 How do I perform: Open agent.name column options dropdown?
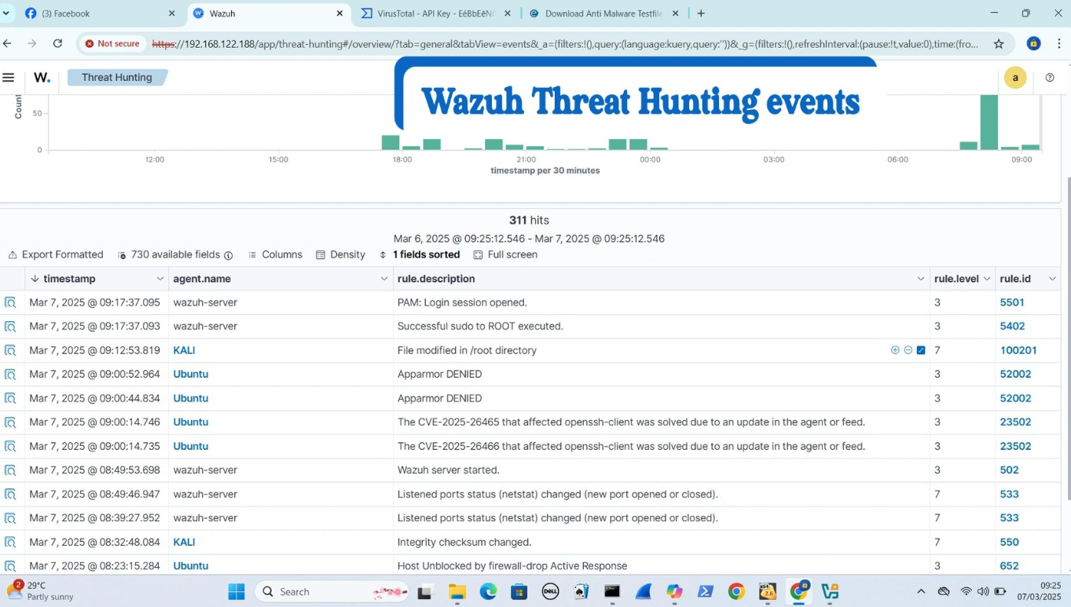(384, 279)
